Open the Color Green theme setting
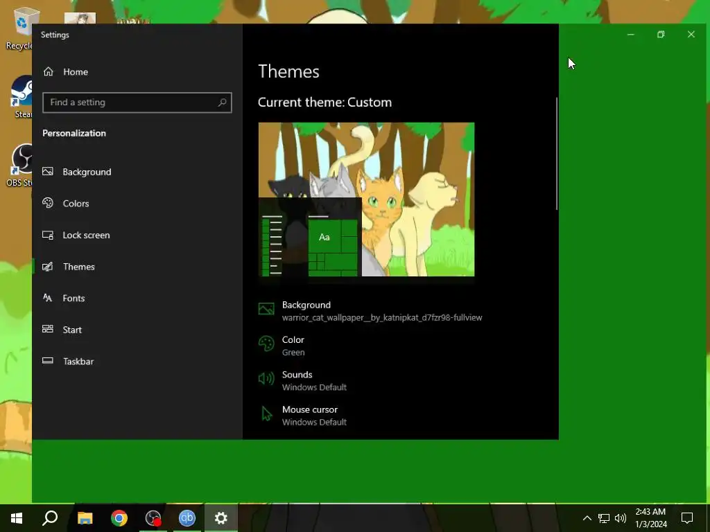The image size is (710, 532). (282, 346)
